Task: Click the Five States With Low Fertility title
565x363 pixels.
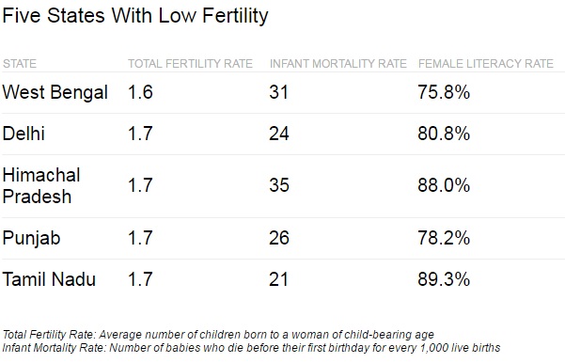Action: point(135,16)
